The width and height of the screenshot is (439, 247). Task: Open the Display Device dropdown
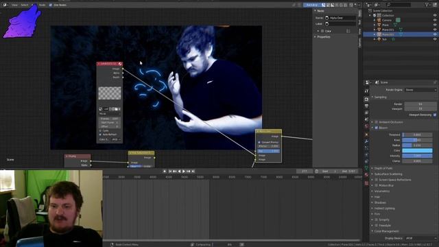pyautogui.click(x=420, y=238)
